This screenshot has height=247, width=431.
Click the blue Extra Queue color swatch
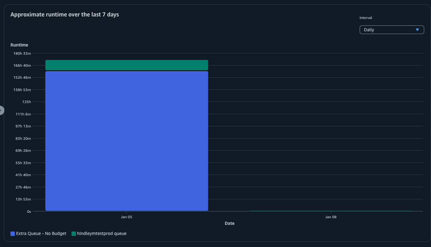(x=12, y=233)
